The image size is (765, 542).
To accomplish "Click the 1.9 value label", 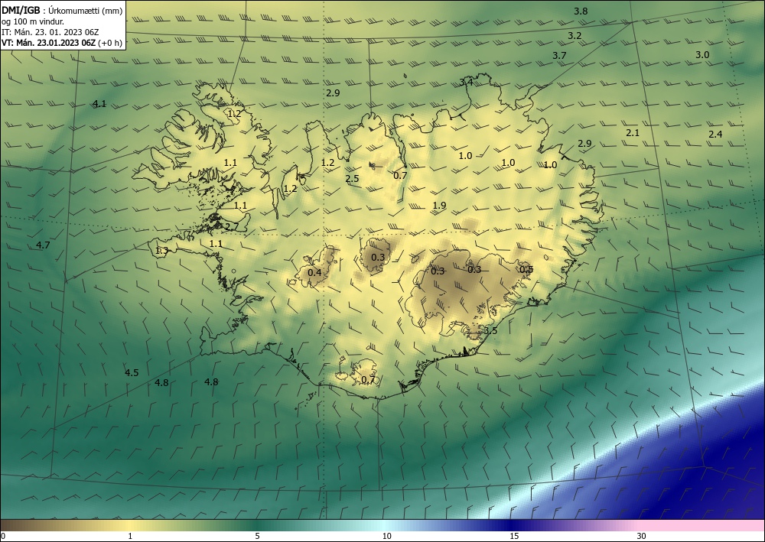I will click(x=440, y=206).
